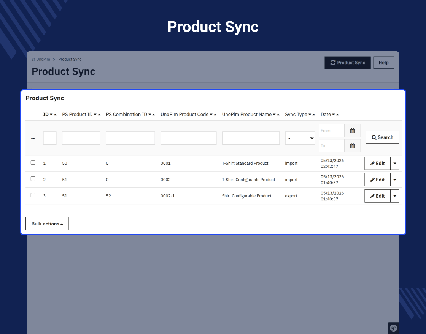Click the date 05/13/2026 02:42:47

coord(332,164)
